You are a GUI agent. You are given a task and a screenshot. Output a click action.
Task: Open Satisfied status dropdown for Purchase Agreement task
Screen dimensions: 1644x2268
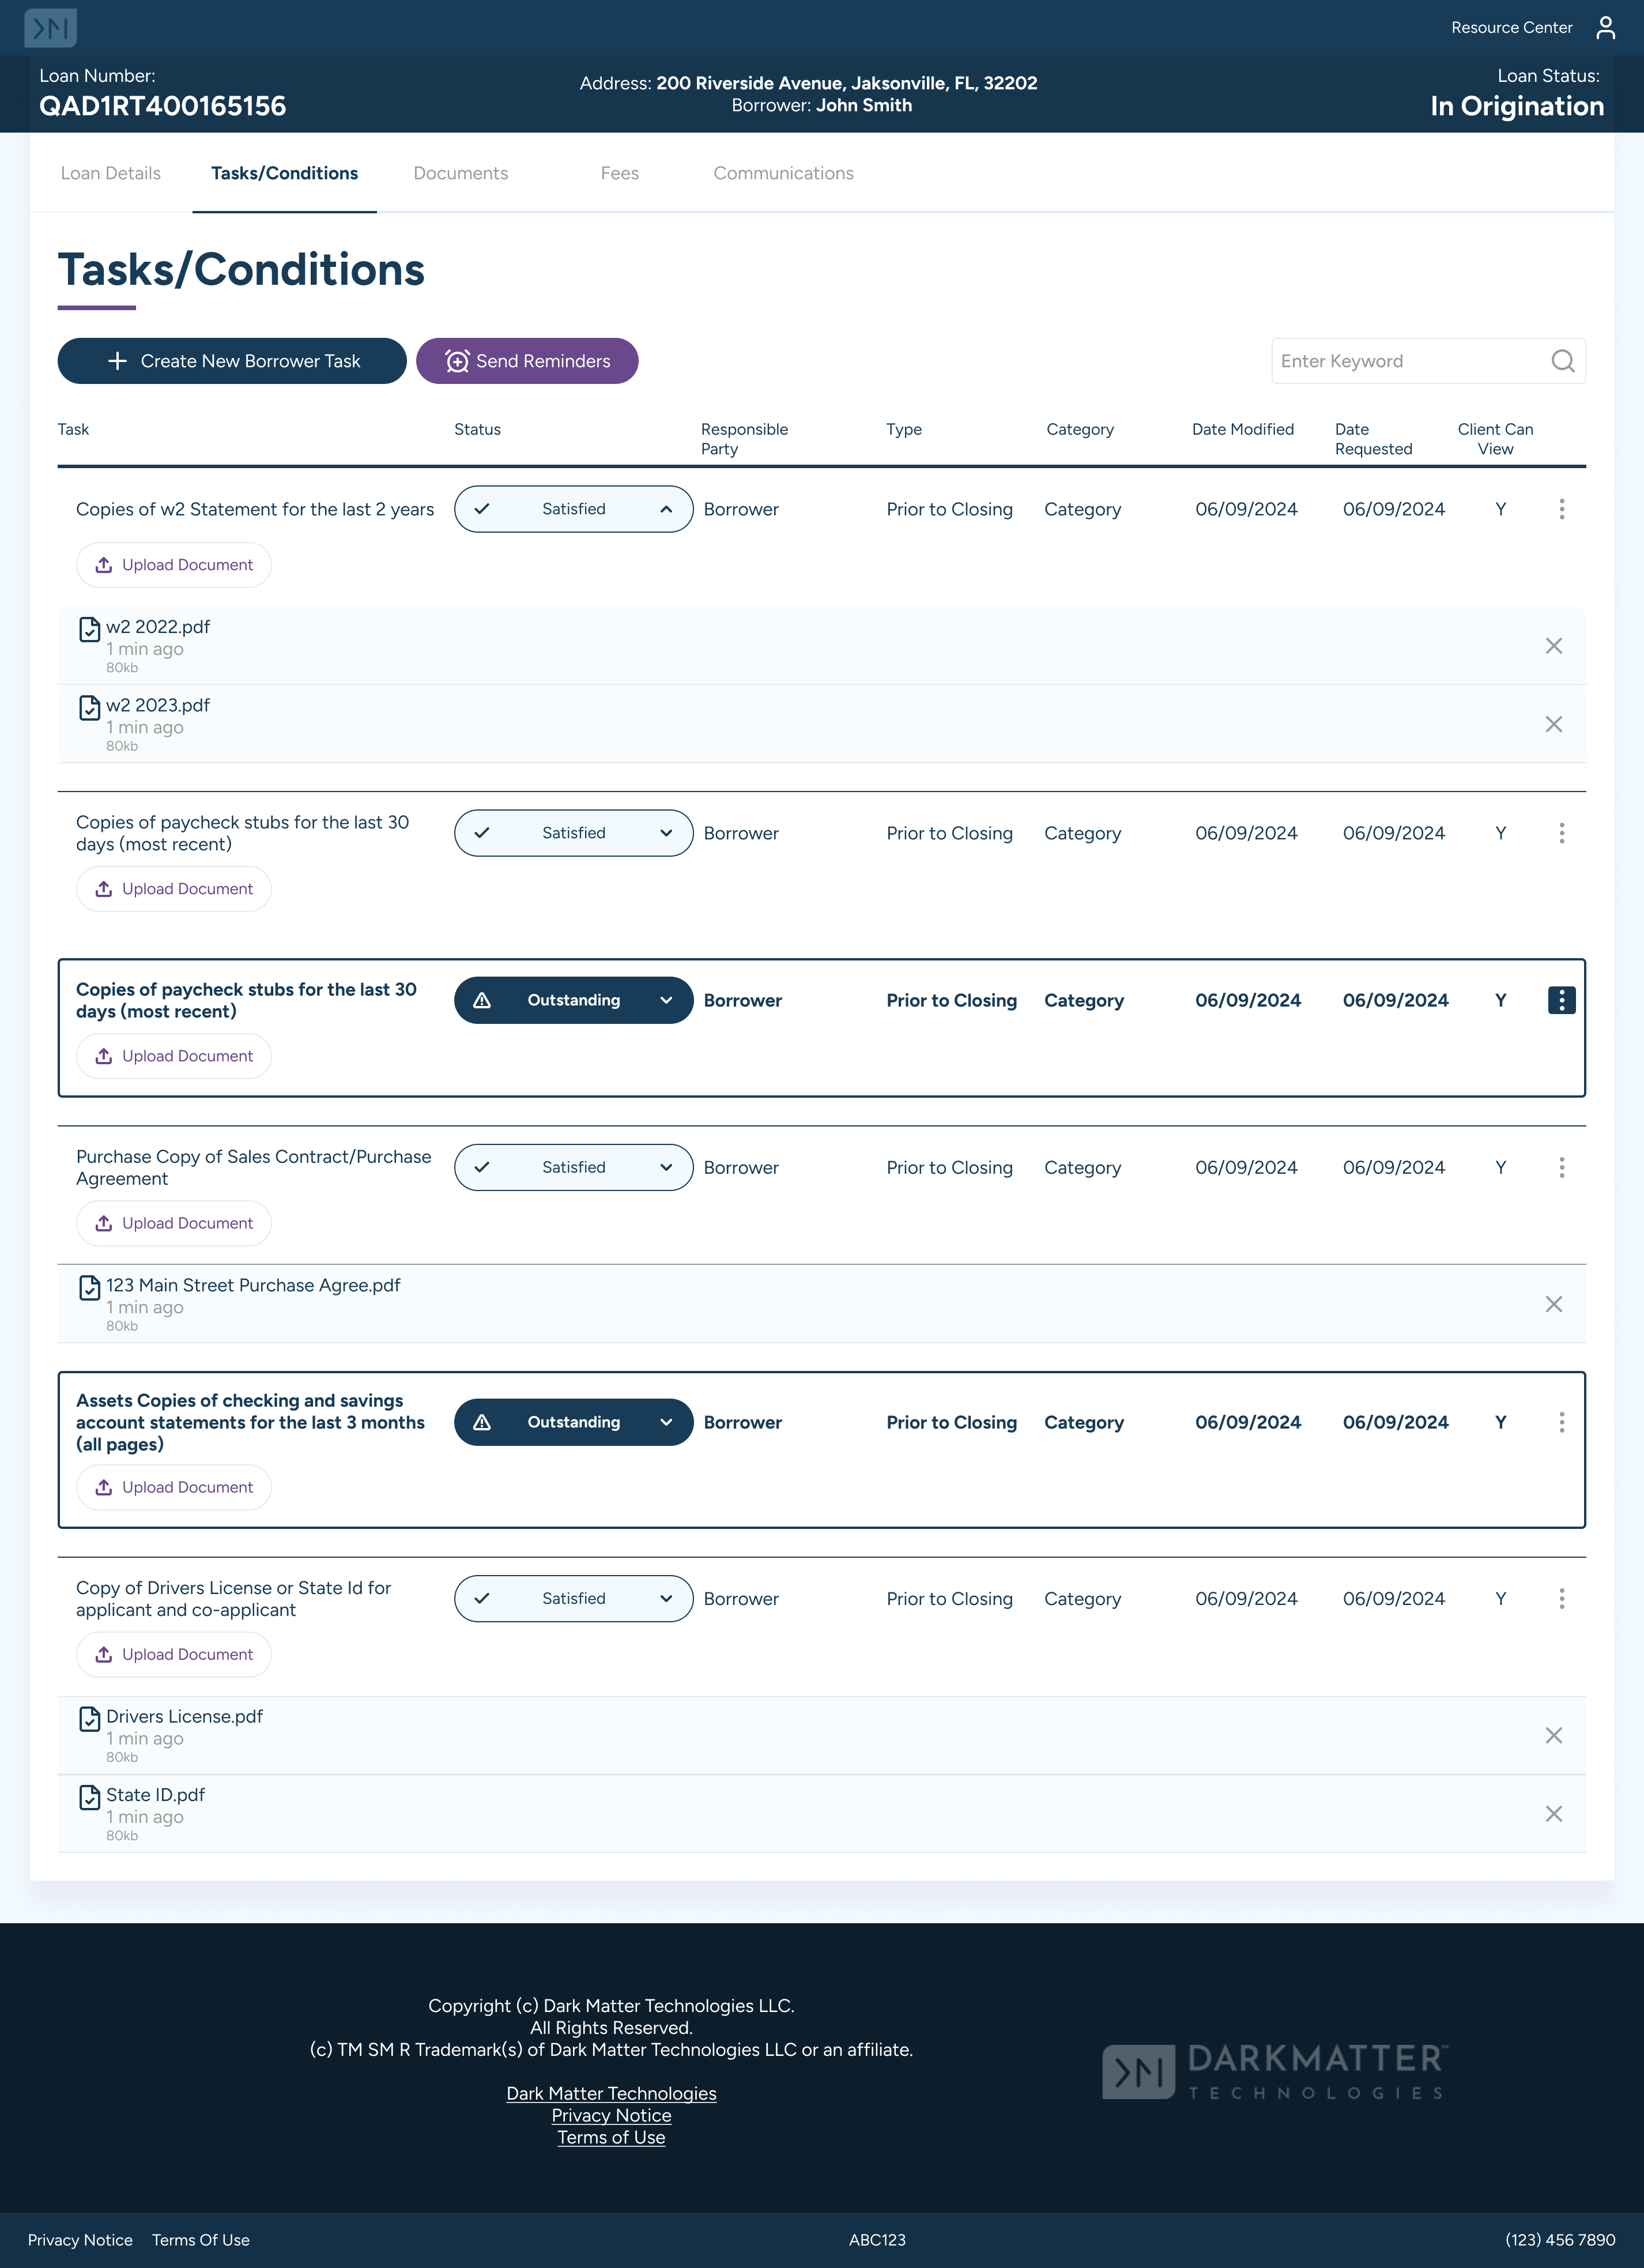pyautogui.click(x=666, y=1167)
